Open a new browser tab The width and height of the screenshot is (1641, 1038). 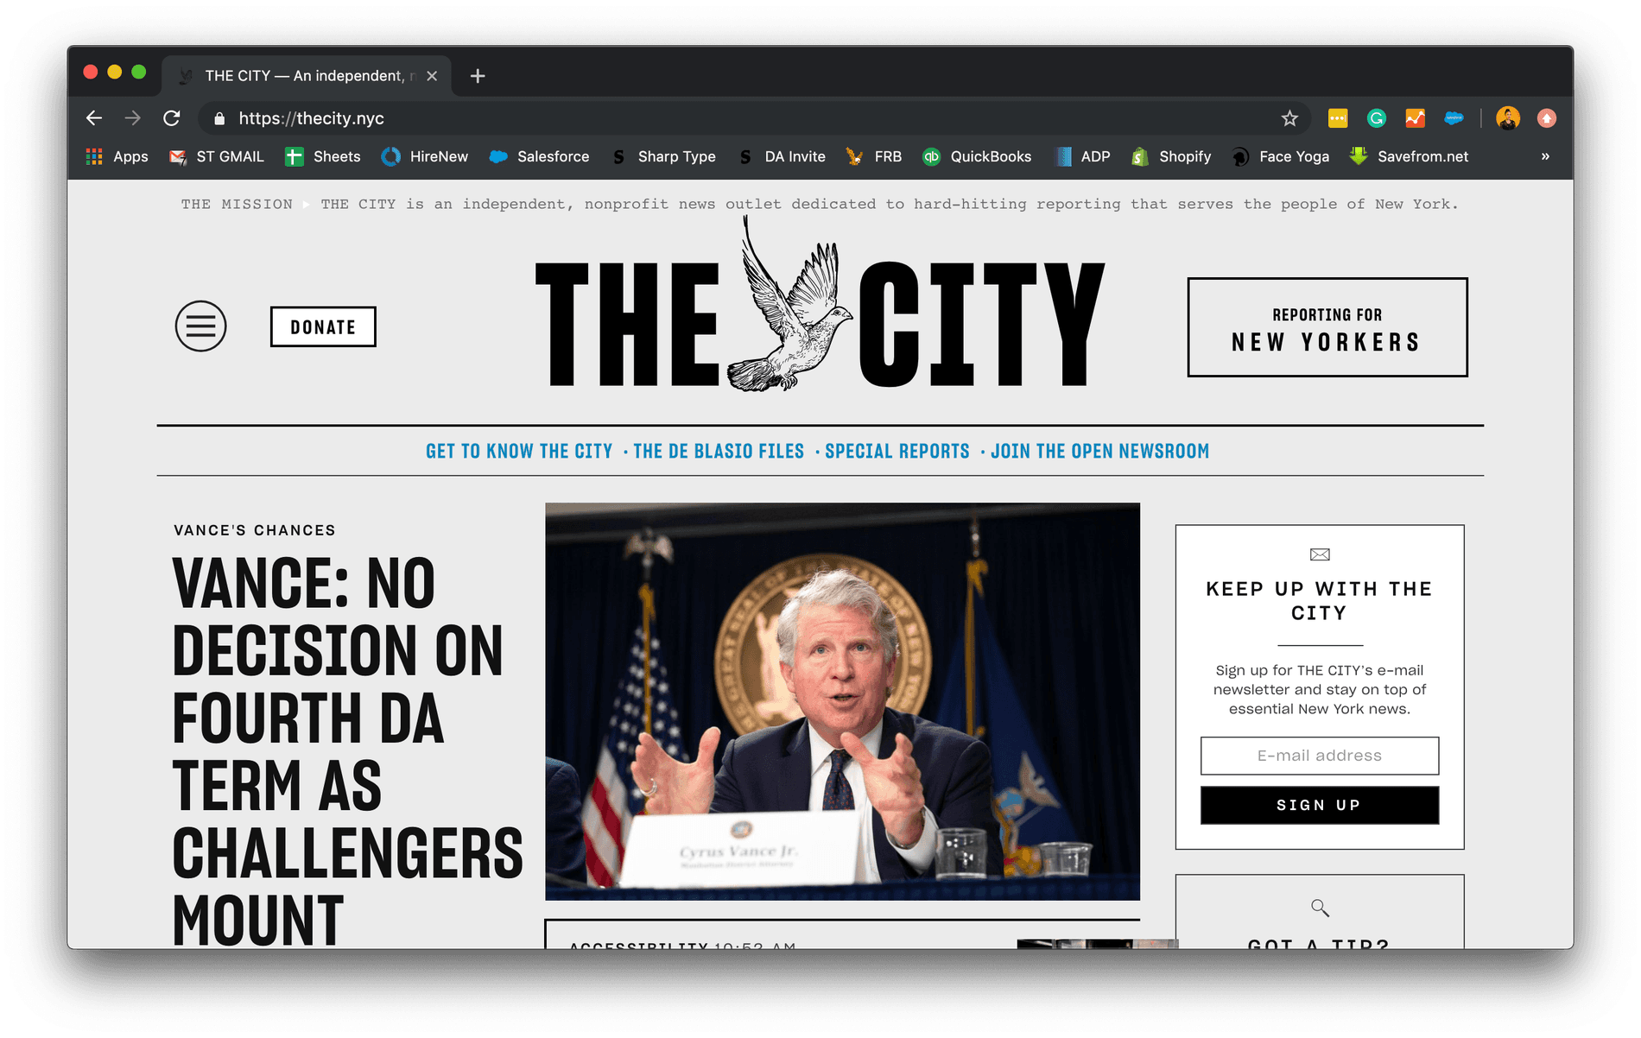point(478,76)
